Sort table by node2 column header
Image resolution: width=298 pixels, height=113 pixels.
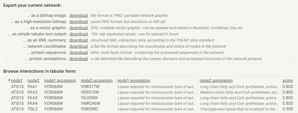33,80
